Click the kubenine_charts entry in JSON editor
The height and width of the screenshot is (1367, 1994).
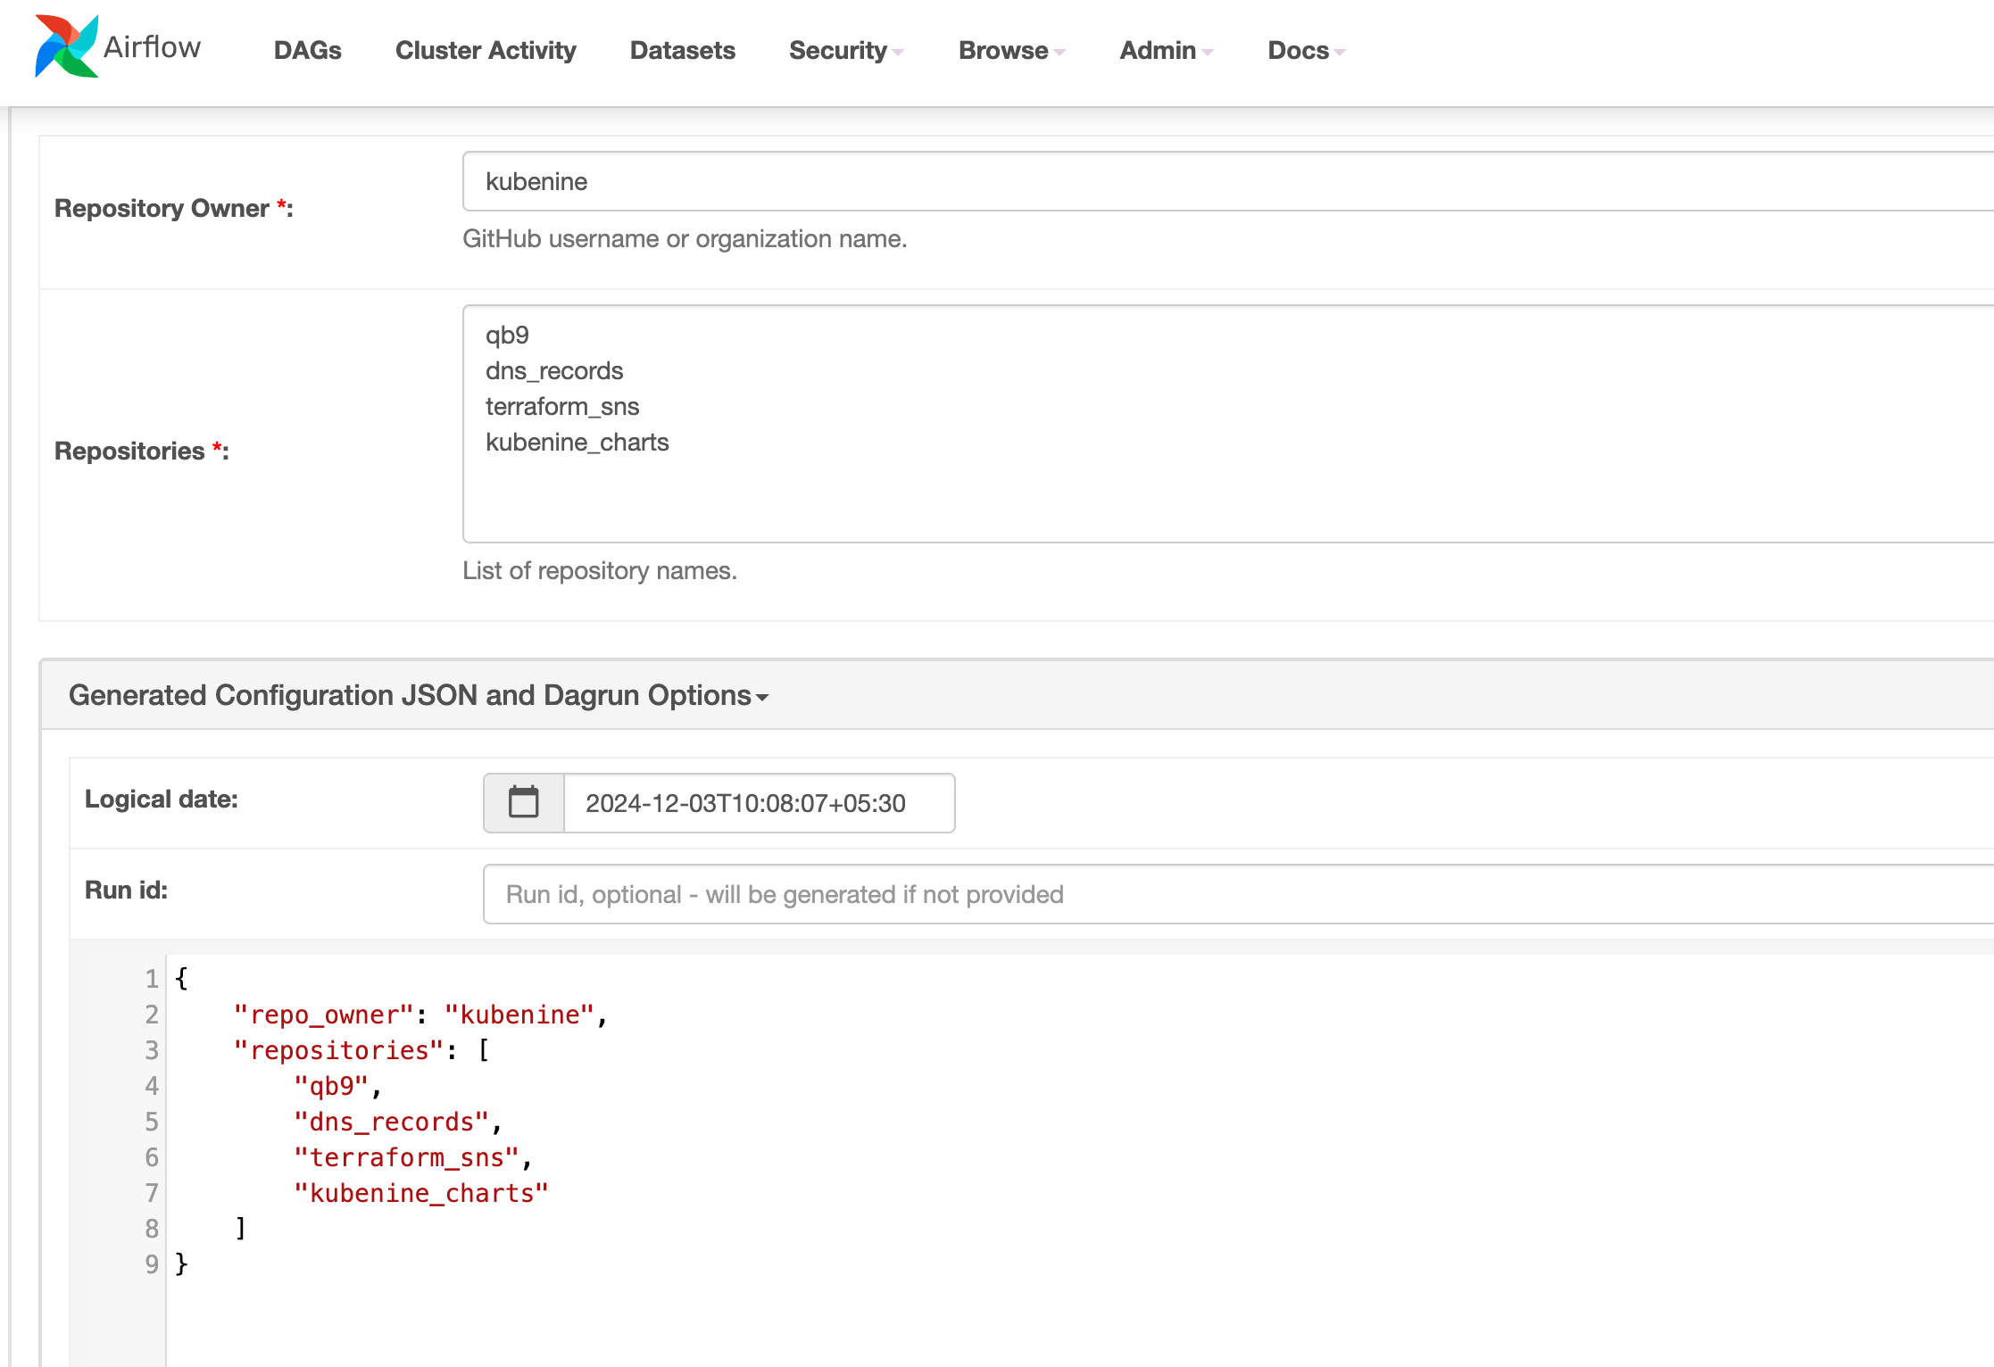click(420, 1193)
